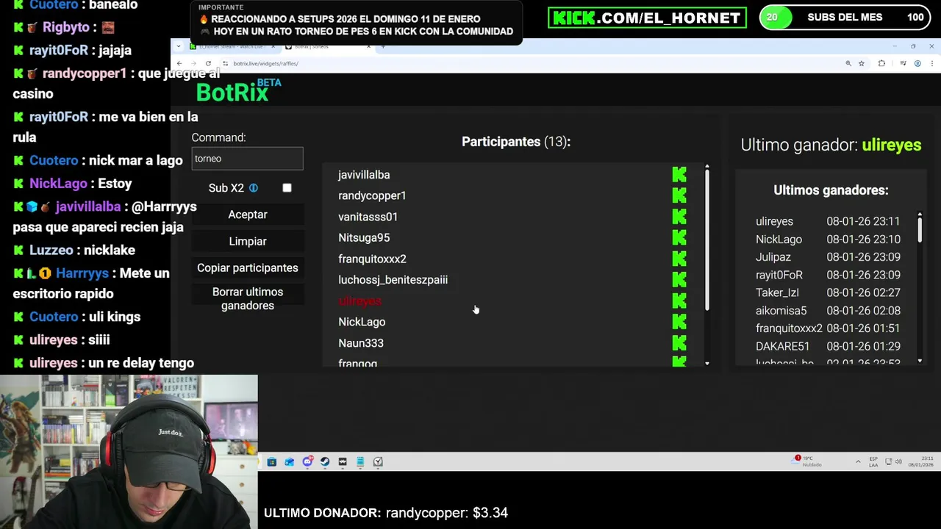The height and width of the screenshot is (529, 941).
Task: Click the SUBS DEL MES progress bar
Action: 845,18
